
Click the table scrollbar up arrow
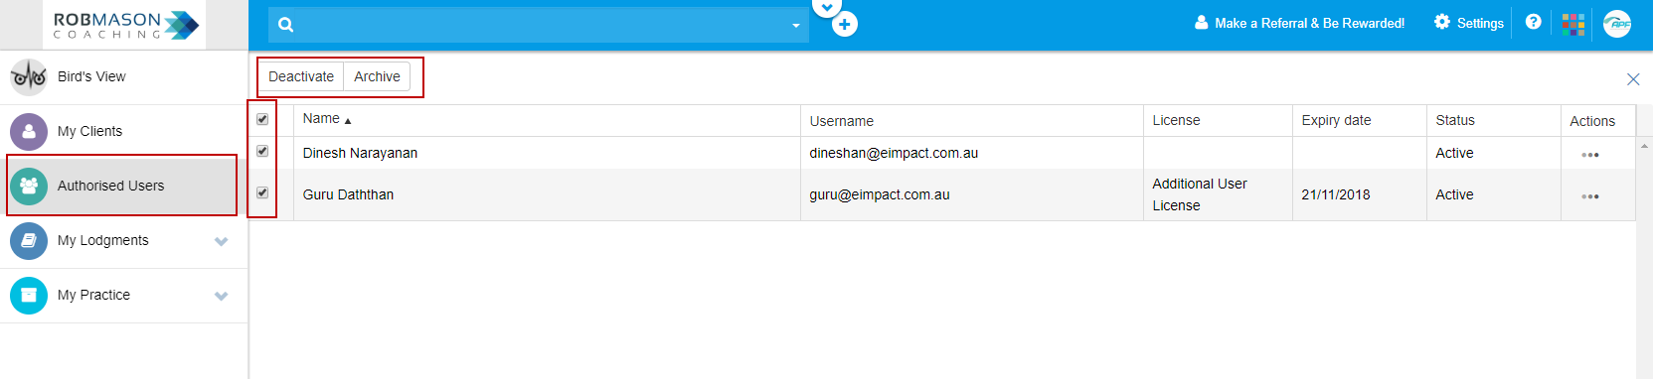[x=1644, y=146]
